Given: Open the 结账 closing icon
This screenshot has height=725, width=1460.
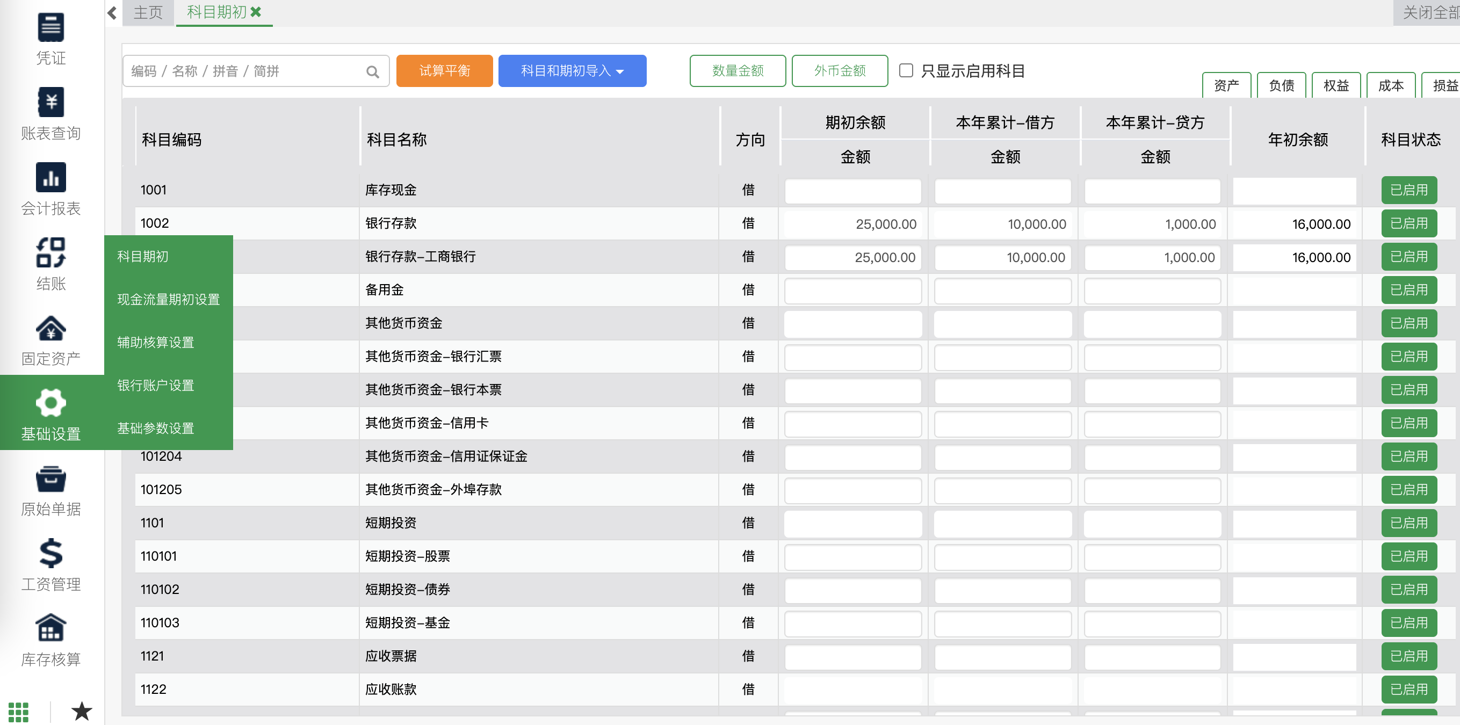Looking at the screenshot, I should [50, 253].
